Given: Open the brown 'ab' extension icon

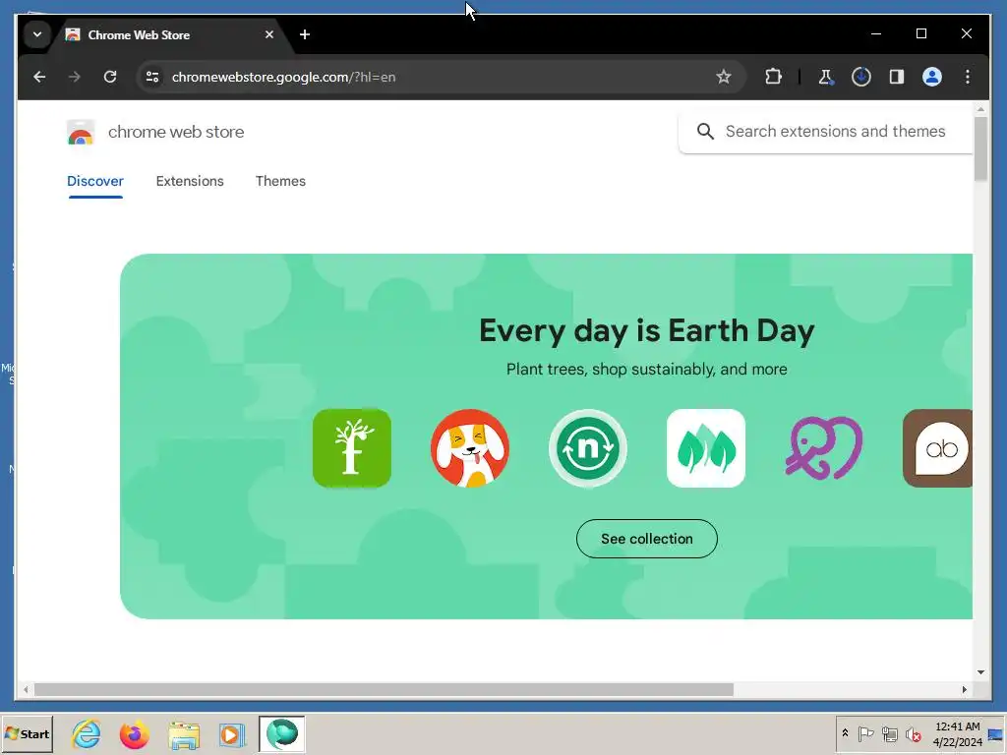Looking at the screenshot, I should 937,448.
